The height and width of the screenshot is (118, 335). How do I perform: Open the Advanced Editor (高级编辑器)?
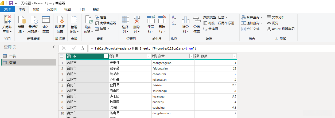[106, 23]
